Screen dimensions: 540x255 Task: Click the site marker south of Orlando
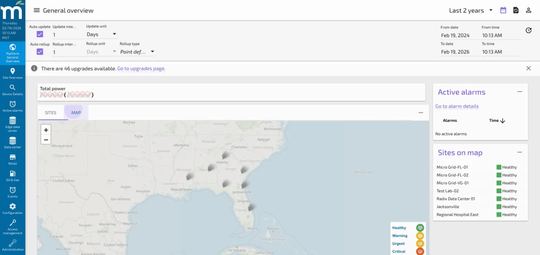251,208
